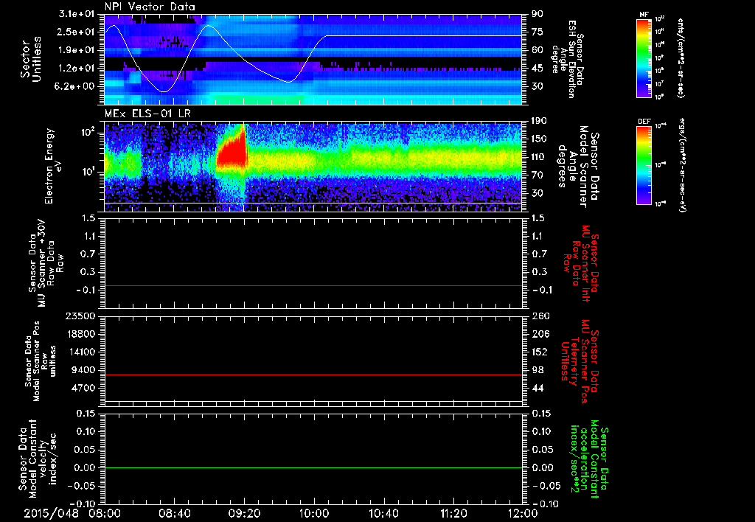Click the '23500' scanner position tick label
The image size is (755, 522).
tap(80, 316)
